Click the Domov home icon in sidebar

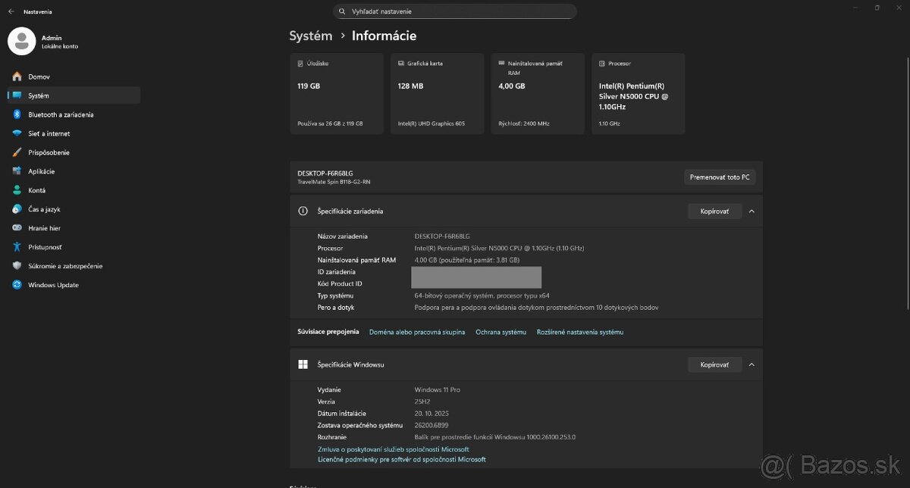coord(17,77)
